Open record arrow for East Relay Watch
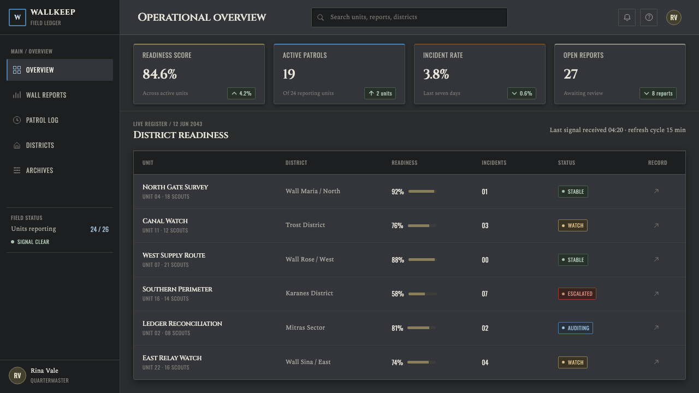 pyautogui.click(x=656, y=362)
